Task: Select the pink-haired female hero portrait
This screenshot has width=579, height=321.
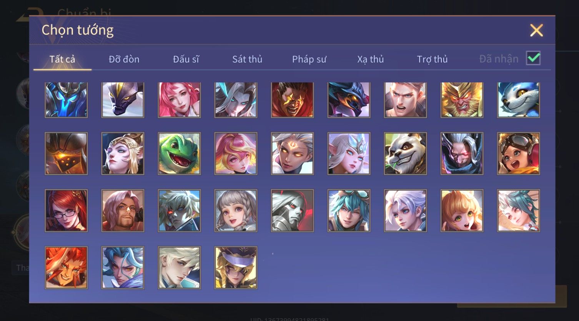Action: point(179,100)
